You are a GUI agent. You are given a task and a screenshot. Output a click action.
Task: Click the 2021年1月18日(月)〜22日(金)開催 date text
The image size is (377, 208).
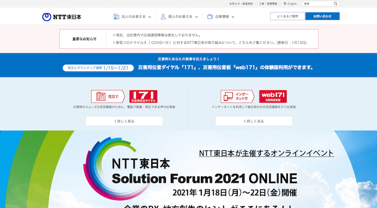235,193
